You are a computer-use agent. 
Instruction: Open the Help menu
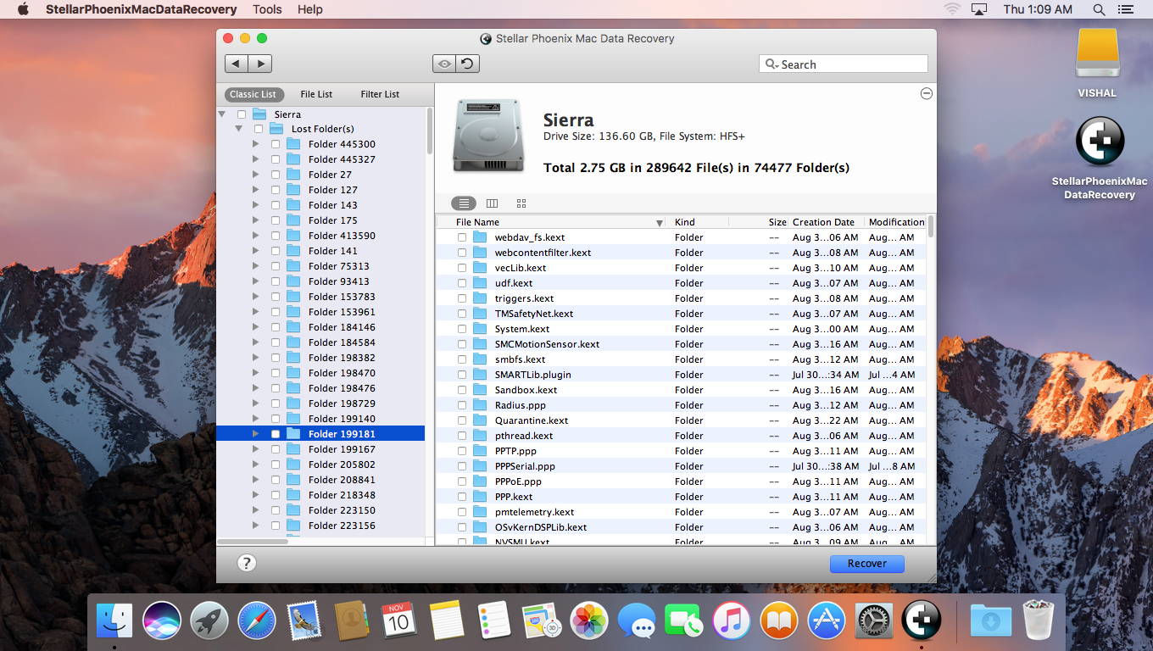(x=310, y=9)
